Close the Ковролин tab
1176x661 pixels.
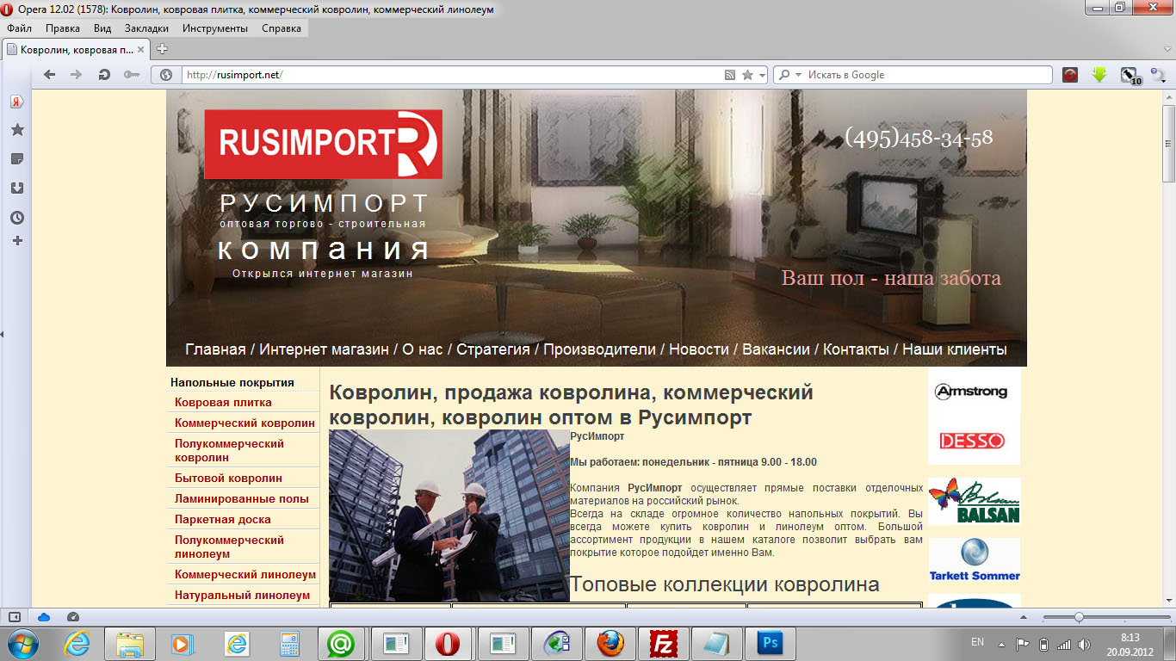[x=141, y=50]
